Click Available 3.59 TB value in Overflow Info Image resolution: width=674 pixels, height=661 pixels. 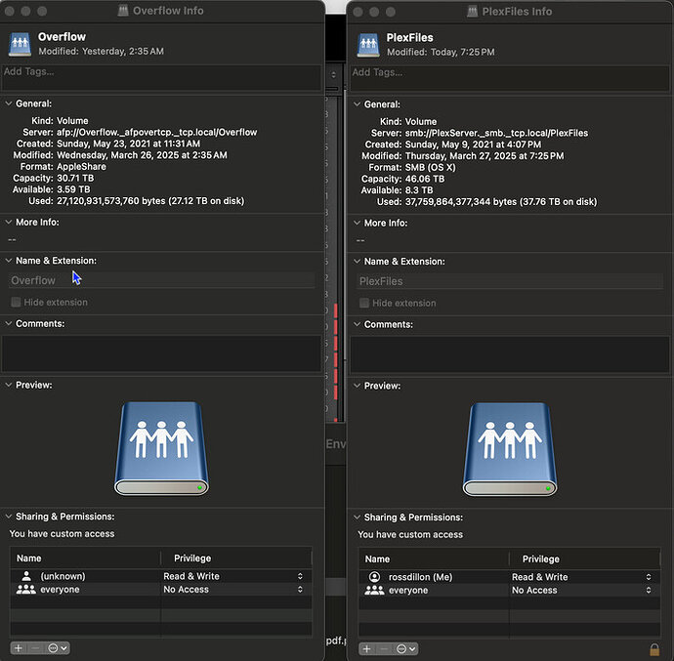pos(73,189)
